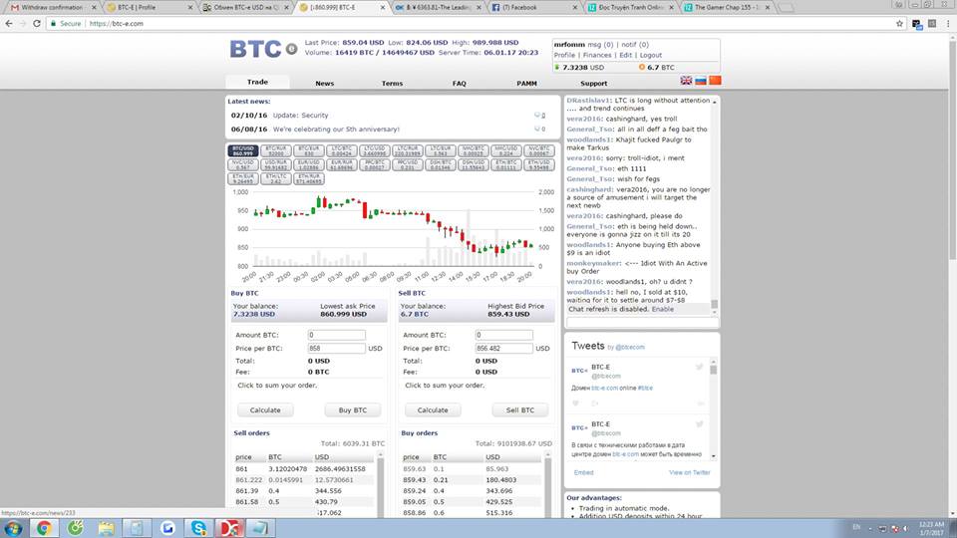Open the Profile link in account box
Screen dimensions: 957x538
click(564, 55)
